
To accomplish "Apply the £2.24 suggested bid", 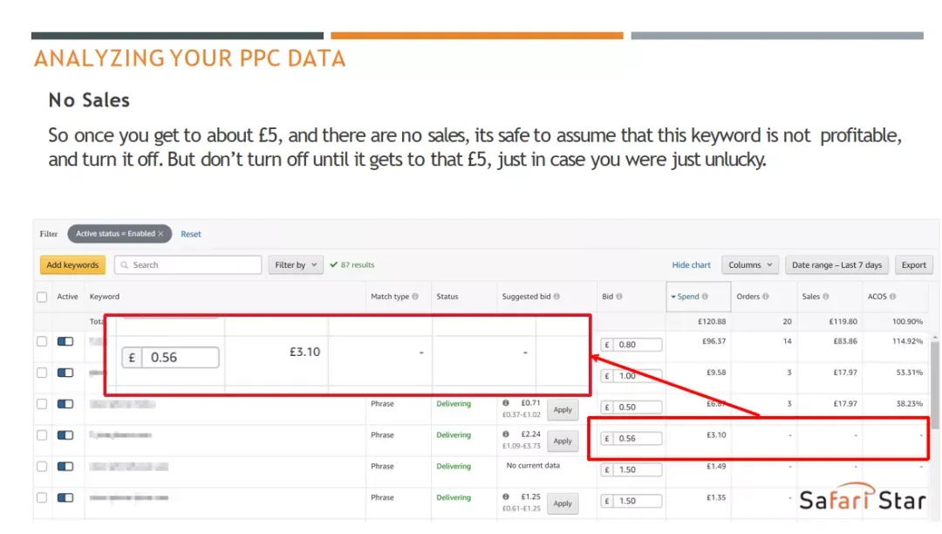I will pos(563,441).
